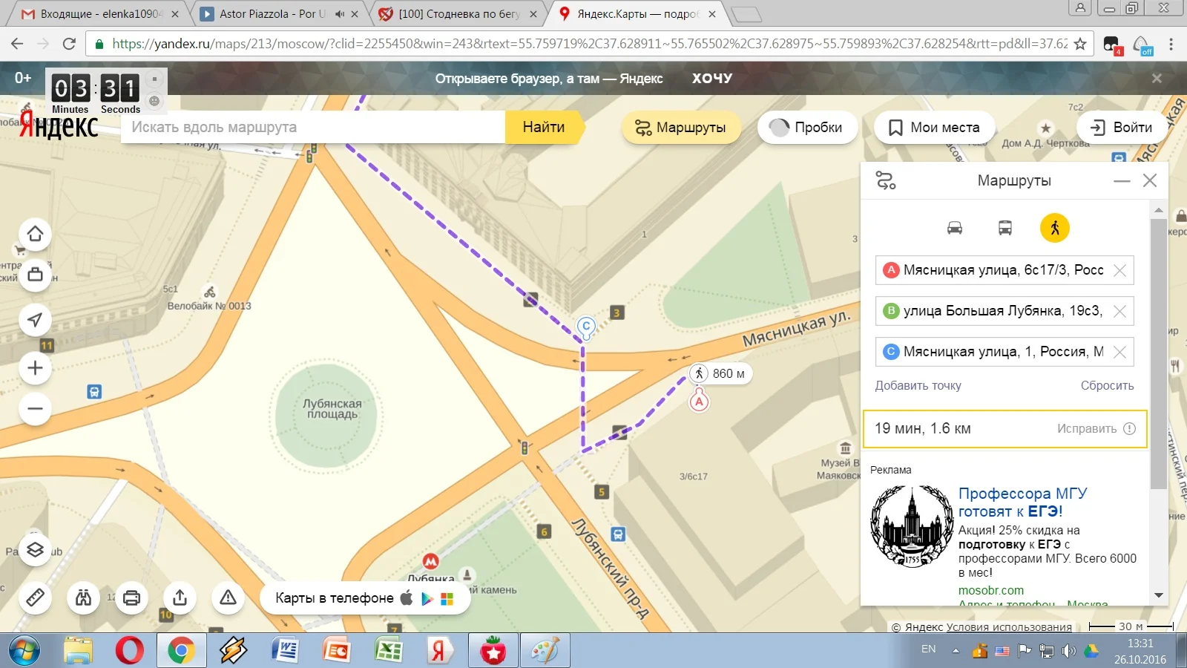Open the Windows Store link for Yandex Maps

(447, 598)
